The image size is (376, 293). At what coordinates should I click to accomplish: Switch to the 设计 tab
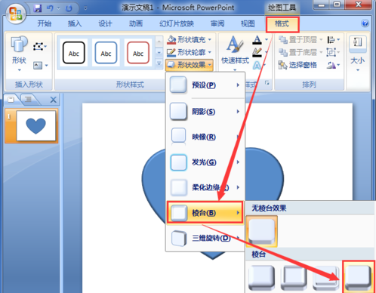click(105, 23)
